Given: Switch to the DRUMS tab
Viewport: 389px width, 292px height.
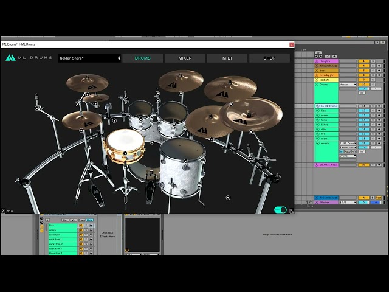Looking at the screenshot, I should click(x=143, y=58).
